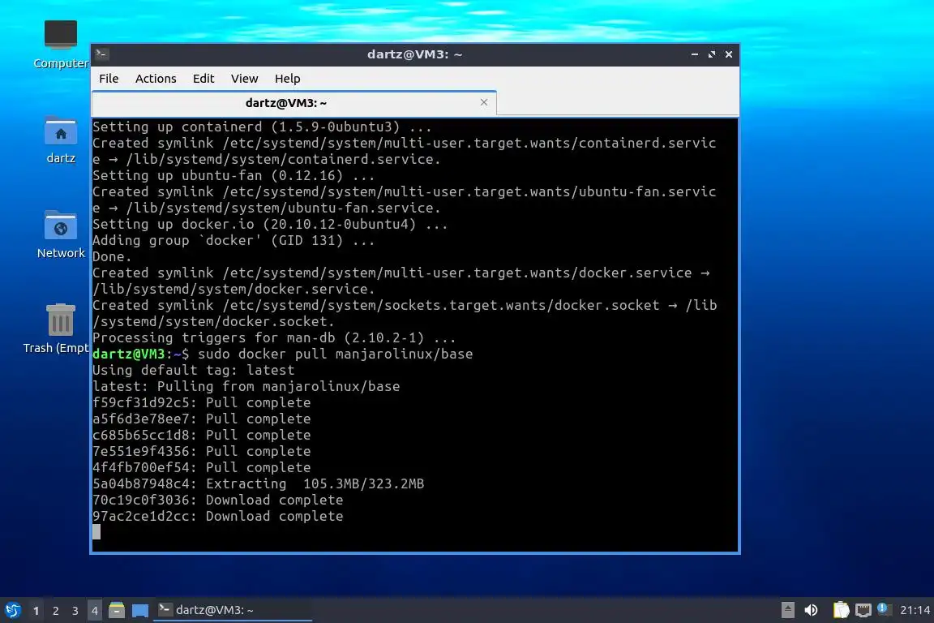Select the dartz@VM3 terminal taskbar entry
934x623 pixels.
pyautogui.click(x=233, y=610)
